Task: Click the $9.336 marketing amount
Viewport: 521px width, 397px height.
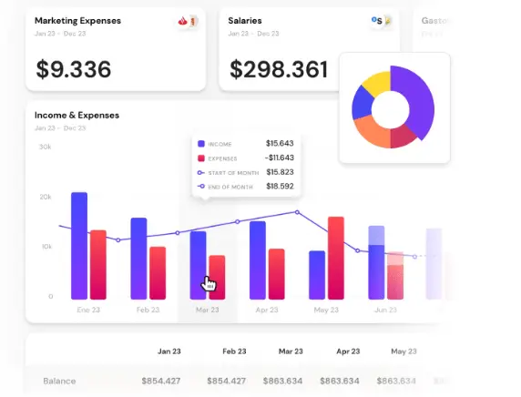Action: [74, 69]
